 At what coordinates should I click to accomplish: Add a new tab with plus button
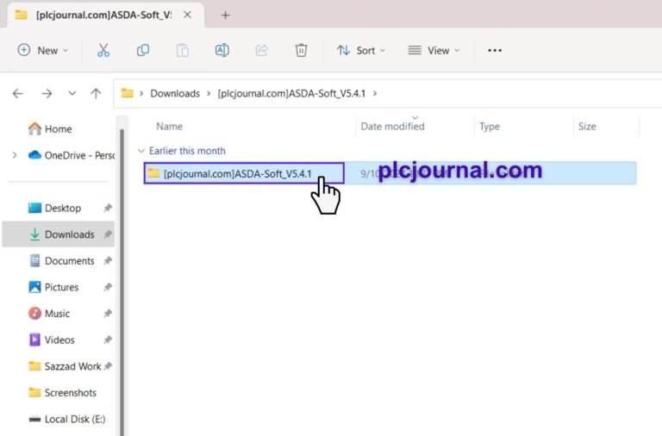click(226, 16)
